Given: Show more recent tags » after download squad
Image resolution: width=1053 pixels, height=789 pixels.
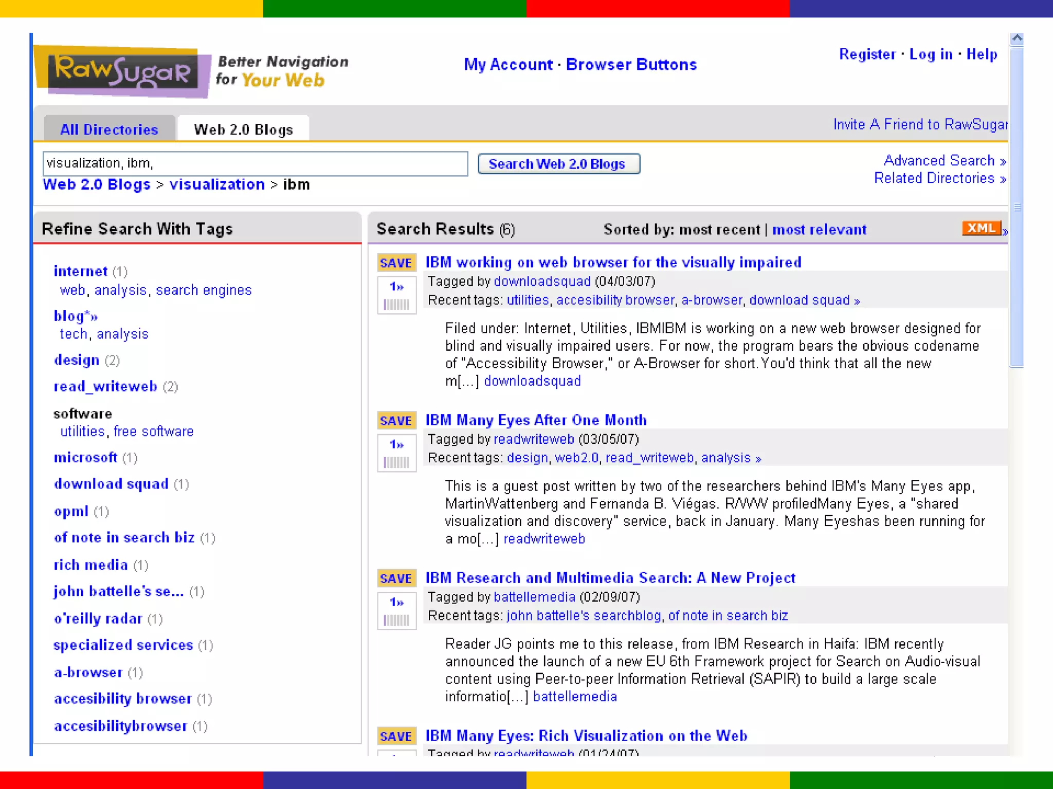Looking at the screenshot, I should [857, 301].
